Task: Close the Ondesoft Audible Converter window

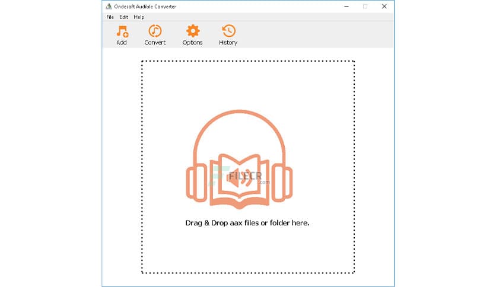Action: click(x=384, y=7)
